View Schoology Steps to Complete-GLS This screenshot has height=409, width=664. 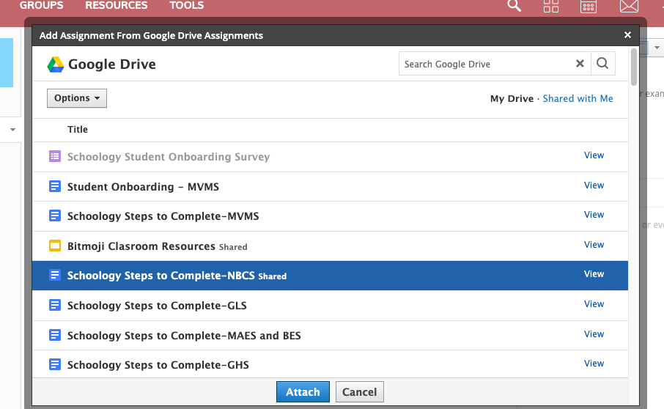[x=594, y=304]
